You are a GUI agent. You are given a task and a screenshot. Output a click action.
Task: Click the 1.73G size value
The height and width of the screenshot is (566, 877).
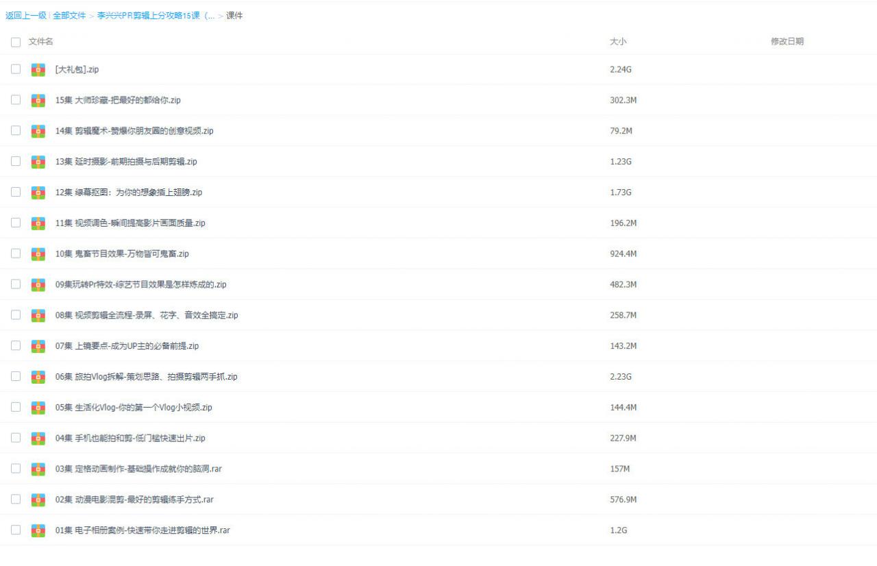click(x=621, y=193)
